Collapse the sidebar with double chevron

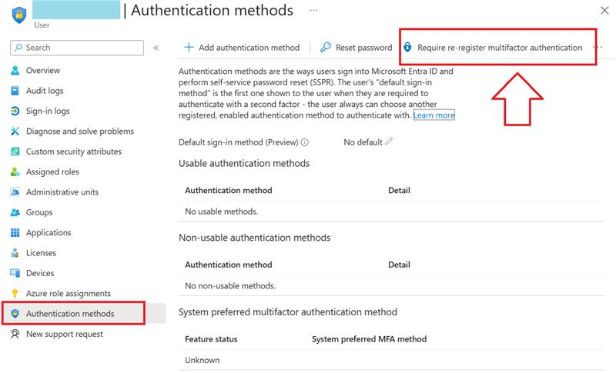156,48
